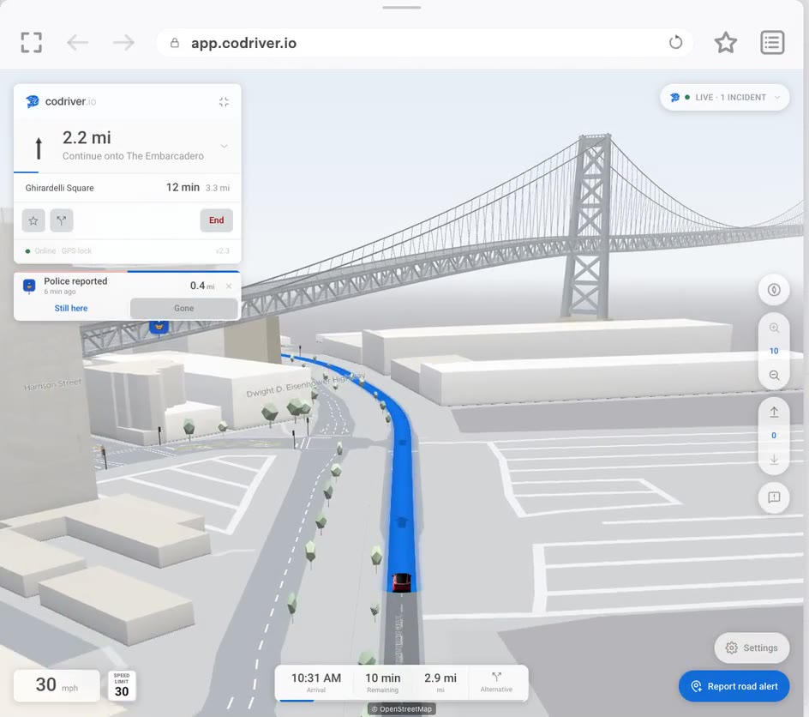Click the zoom level value 10

click(x=773, y=351)
